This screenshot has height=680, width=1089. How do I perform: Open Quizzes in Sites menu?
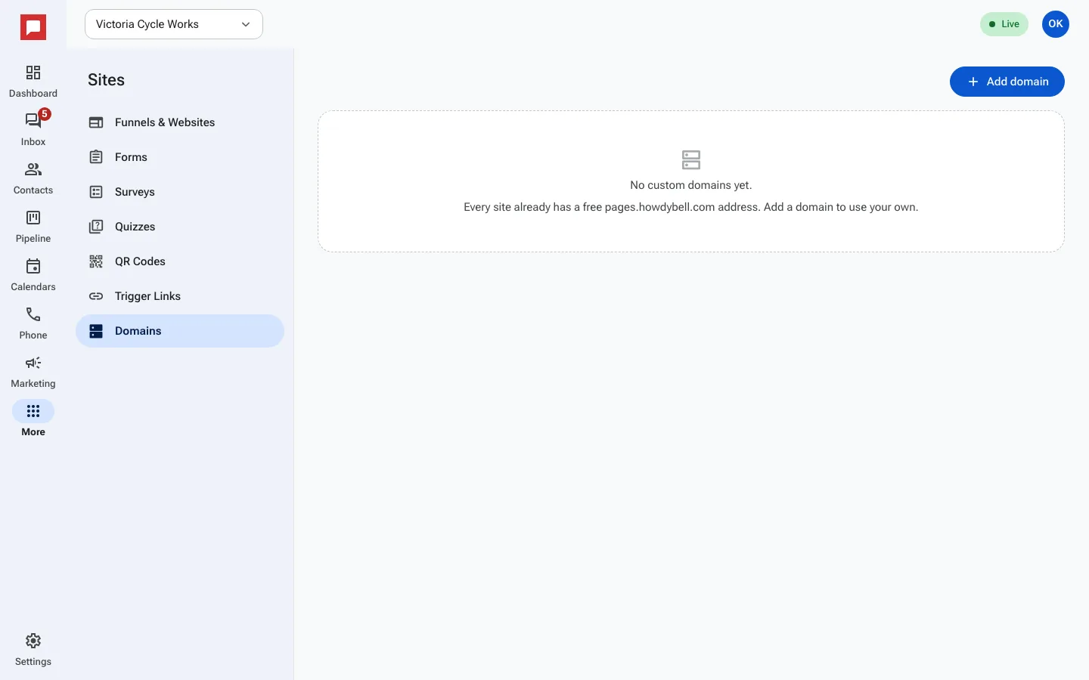pyautogui.click(x=180, y=227)
